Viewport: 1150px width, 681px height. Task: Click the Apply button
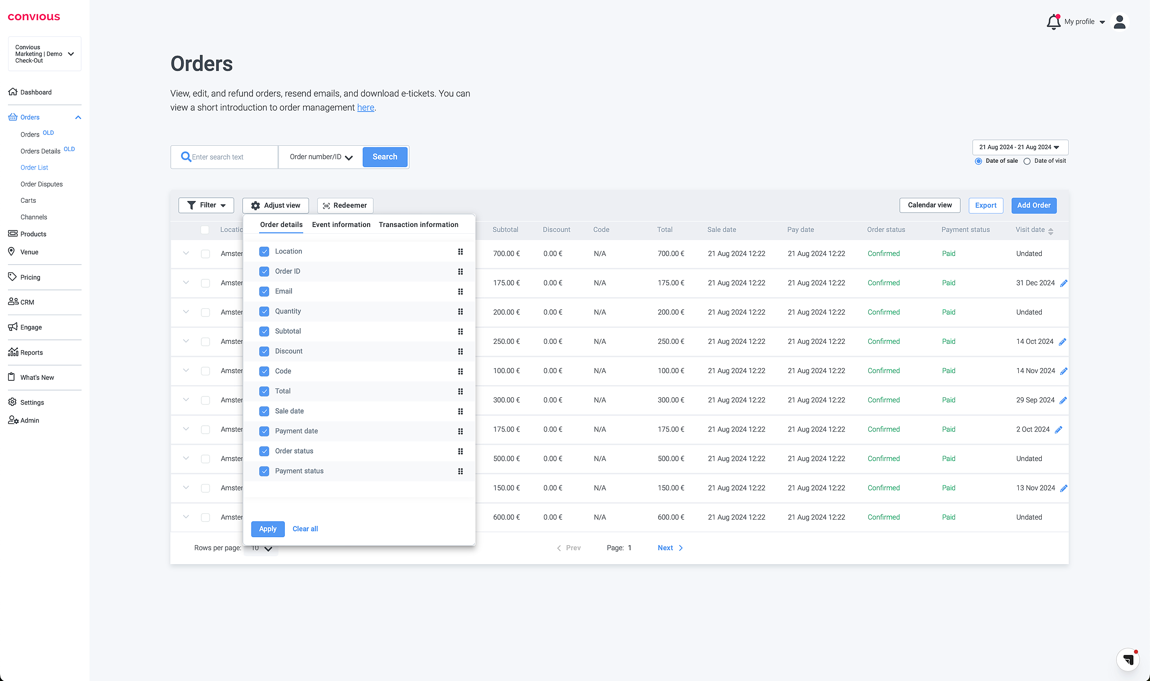click(x=268, y=529)
